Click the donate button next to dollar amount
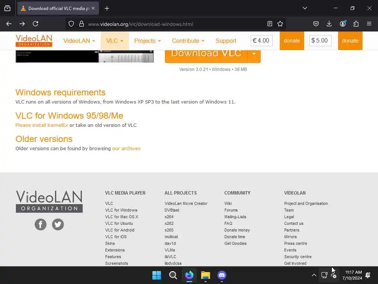378x284 pixels. (x=350, y=41)
